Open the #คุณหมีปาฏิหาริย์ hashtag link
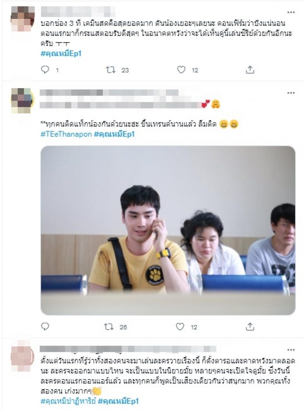 (68, 401)
